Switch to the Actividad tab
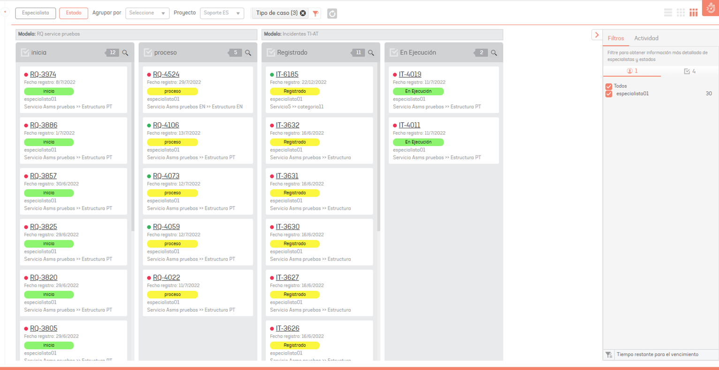This screenshot has height=370, width=719. [x=646, y=38]
